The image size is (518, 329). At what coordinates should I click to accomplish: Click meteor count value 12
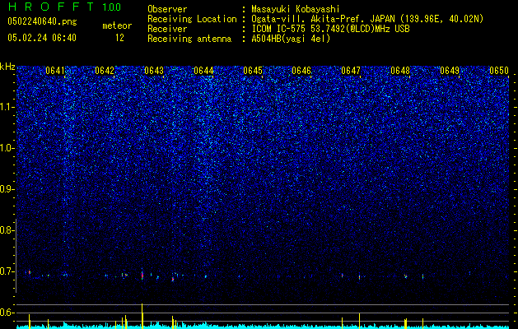(119, 38)
